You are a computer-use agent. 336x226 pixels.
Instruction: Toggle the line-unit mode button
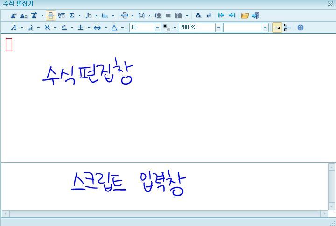(287, 28)
